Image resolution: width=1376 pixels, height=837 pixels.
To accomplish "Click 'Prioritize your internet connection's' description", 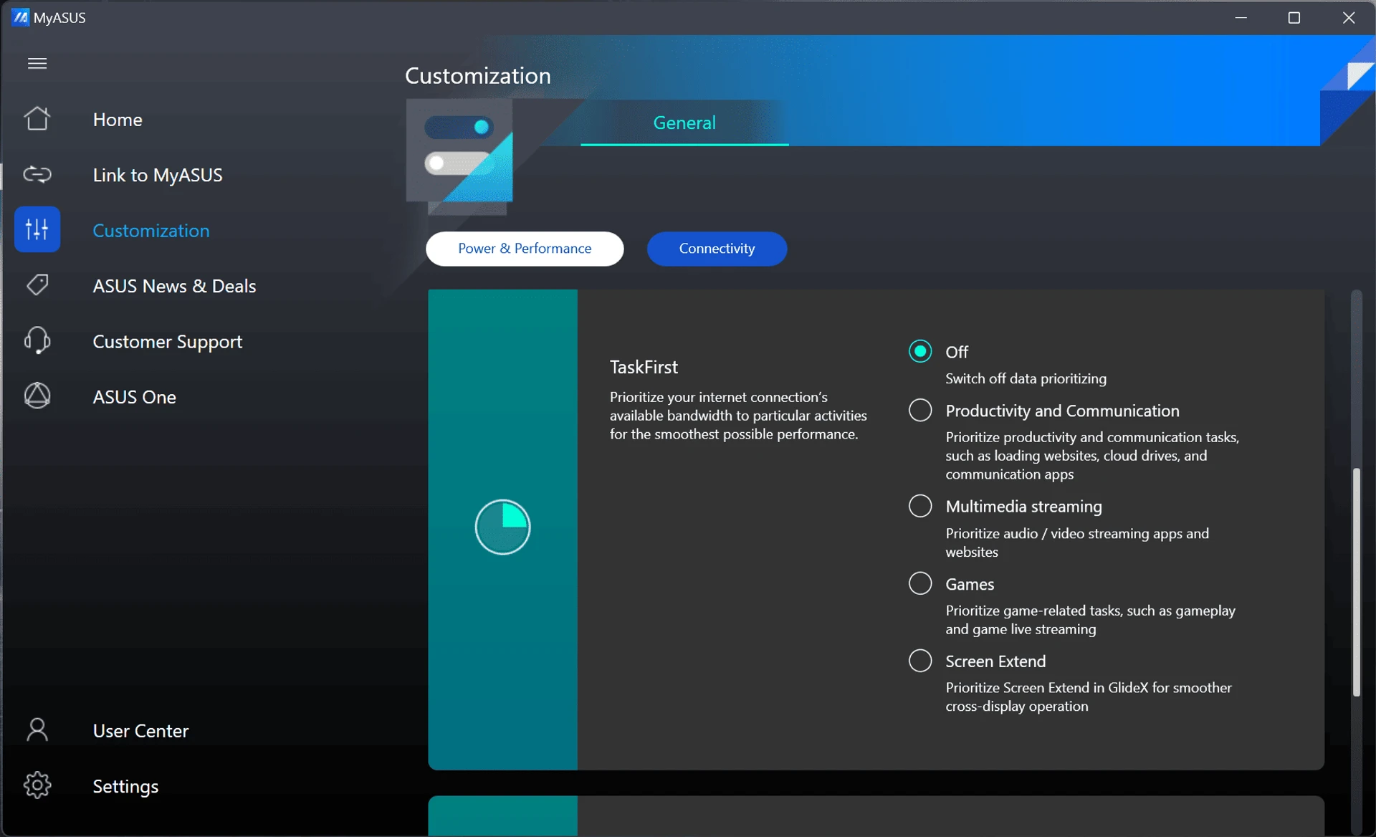I will coord(738,416).
